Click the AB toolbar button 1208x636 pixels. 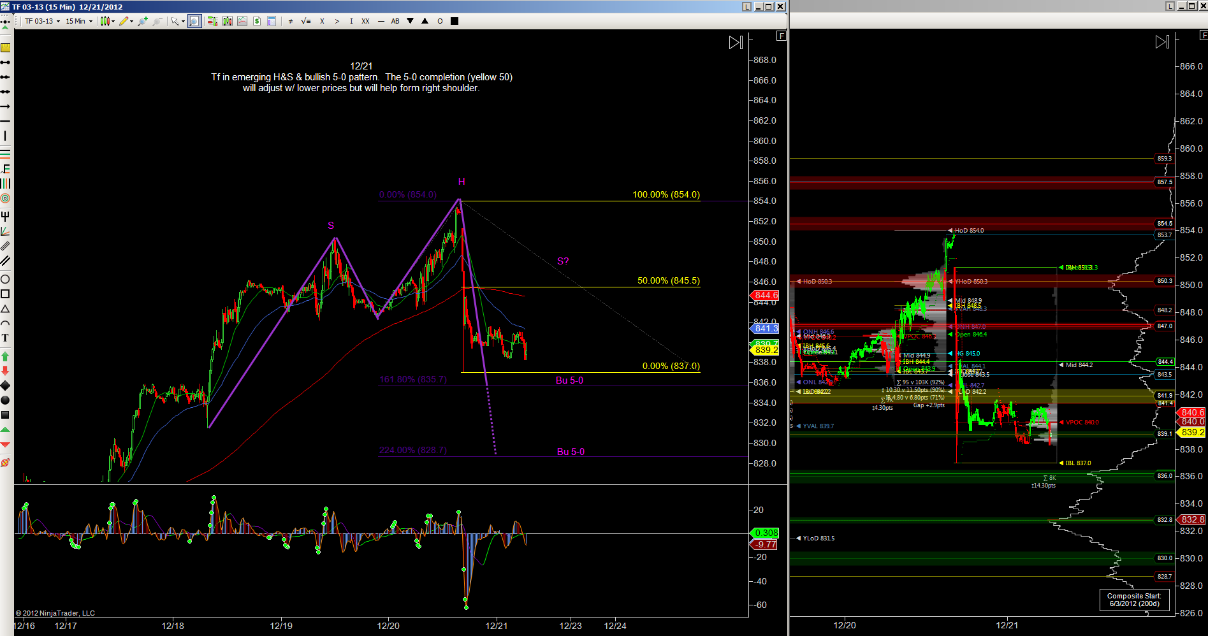[x=395, y=21]
